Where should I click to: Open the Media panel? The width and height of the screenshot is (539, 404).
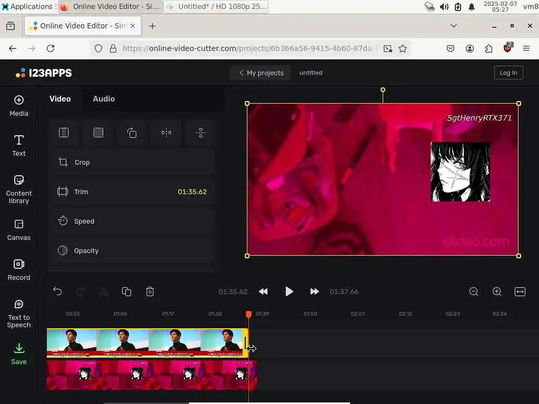[19, 106]
